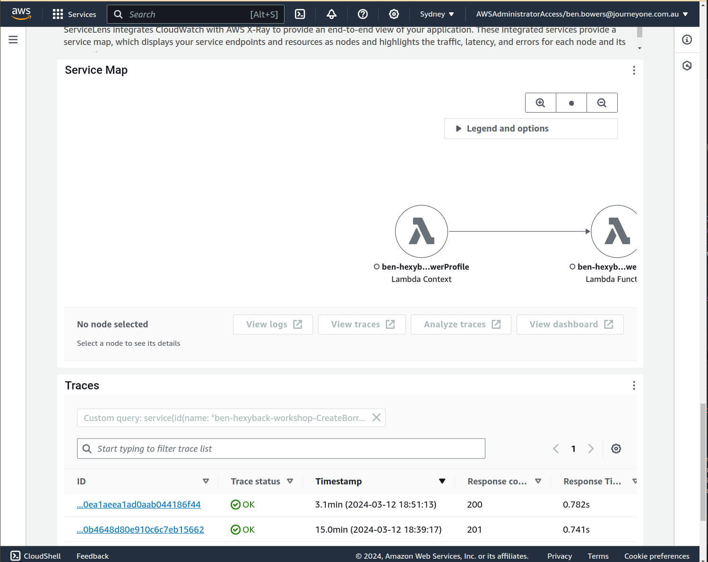Zoom in on the service map
The width and height of the screenshot is (708, 562).
[541, 103]
